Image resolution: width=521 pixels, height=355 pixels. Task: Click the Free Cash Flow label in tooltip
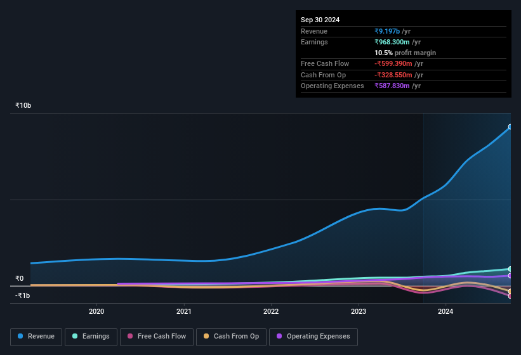click(325, 63)
